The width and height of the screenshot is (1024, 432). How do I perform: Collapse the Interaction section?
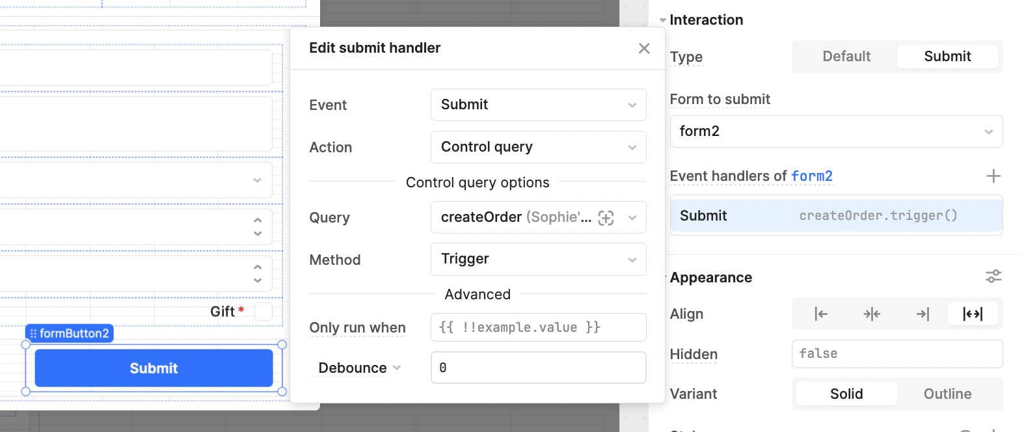click(663, 20)
